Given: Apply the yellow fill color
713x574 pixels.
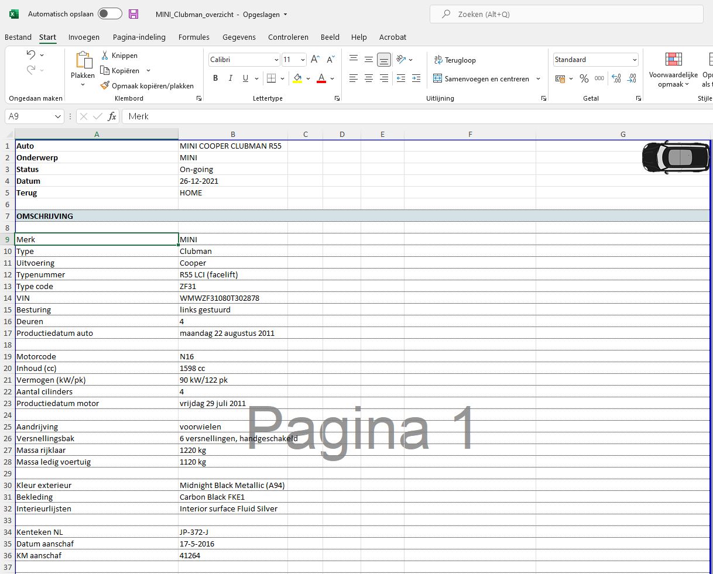Looking at the screenshot, I should coord(297,78).
